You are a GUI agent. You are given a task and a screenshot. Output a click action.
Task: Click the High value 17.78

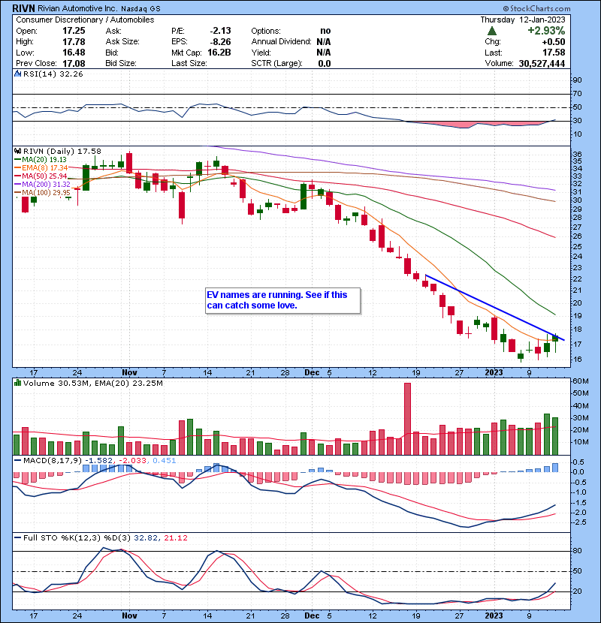pyautogui.click(x=74, y=42)
